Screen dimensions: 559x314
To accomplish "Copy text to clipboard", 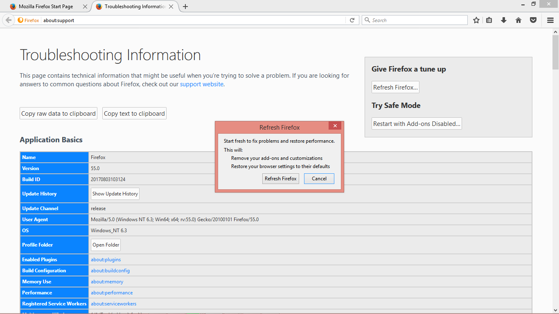I will click(x=134, y=114).
